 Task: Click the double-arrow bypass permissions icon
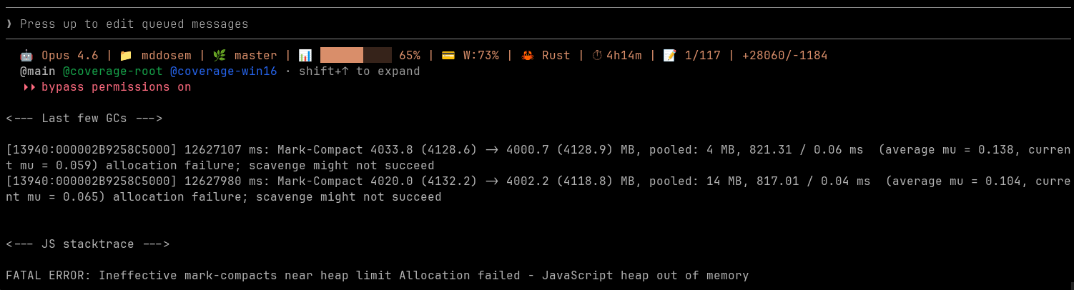(x=29, y=87)
